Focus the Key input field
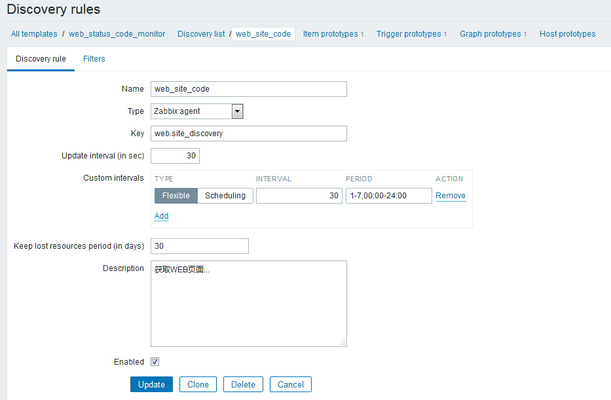 [x=249, y=134]
